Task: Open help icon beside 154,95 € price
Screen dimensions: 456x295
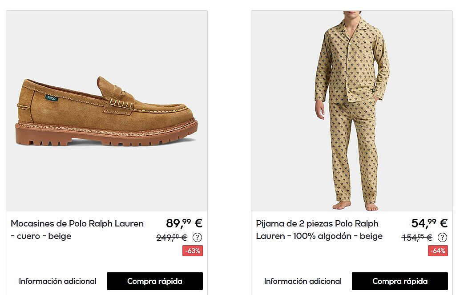Action: pyautogui.click(x=442, y=238)
